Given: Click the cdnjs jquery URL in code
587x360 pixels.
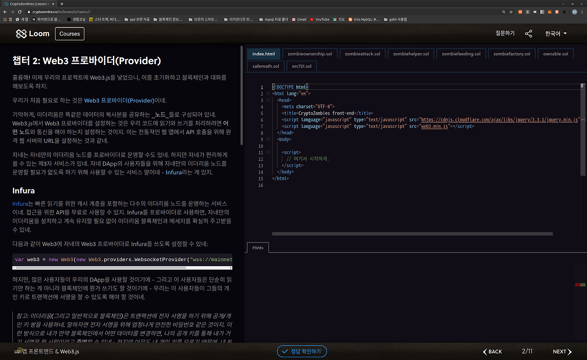Looking at the screenshot, I should pos(500,120).
